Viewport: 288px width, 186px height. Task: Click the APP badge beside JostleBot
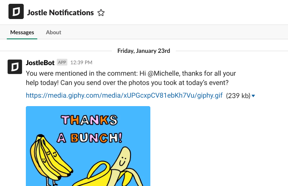[62, 62]
